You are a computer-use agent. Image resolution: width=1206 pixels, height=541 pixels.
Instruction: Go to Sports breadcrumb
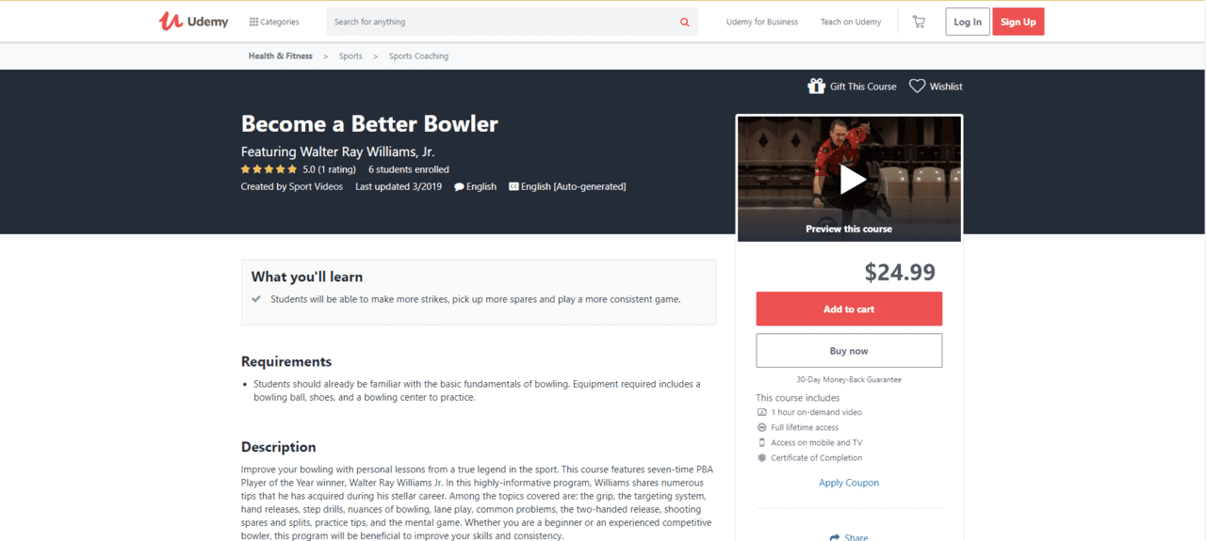(350, 56)
